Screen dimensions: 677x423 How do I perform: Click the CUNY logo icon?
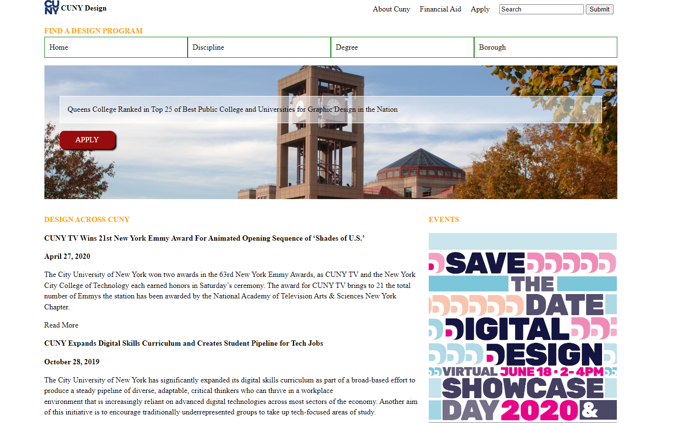pos(52,7)
